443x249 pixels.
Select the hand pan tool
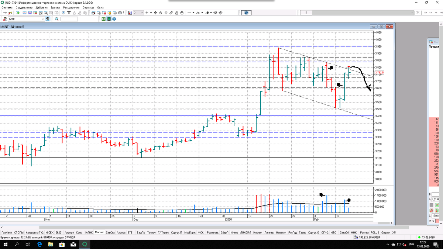tap(182, 13)
